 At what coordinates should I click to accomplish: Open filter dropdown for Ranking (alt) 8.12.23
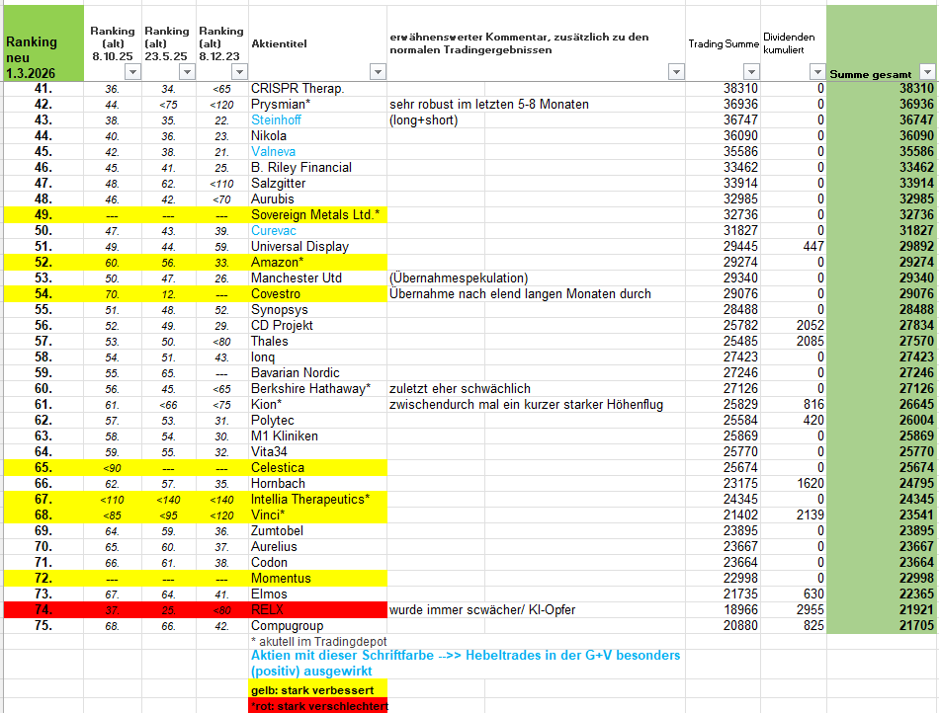237,72
